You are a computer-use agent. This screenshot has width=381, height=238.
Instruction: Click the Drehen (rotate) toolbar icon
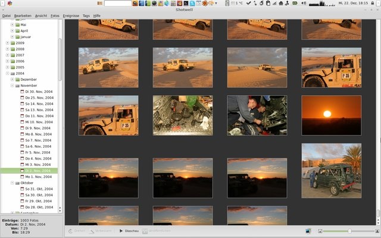(x=70, y=230)
